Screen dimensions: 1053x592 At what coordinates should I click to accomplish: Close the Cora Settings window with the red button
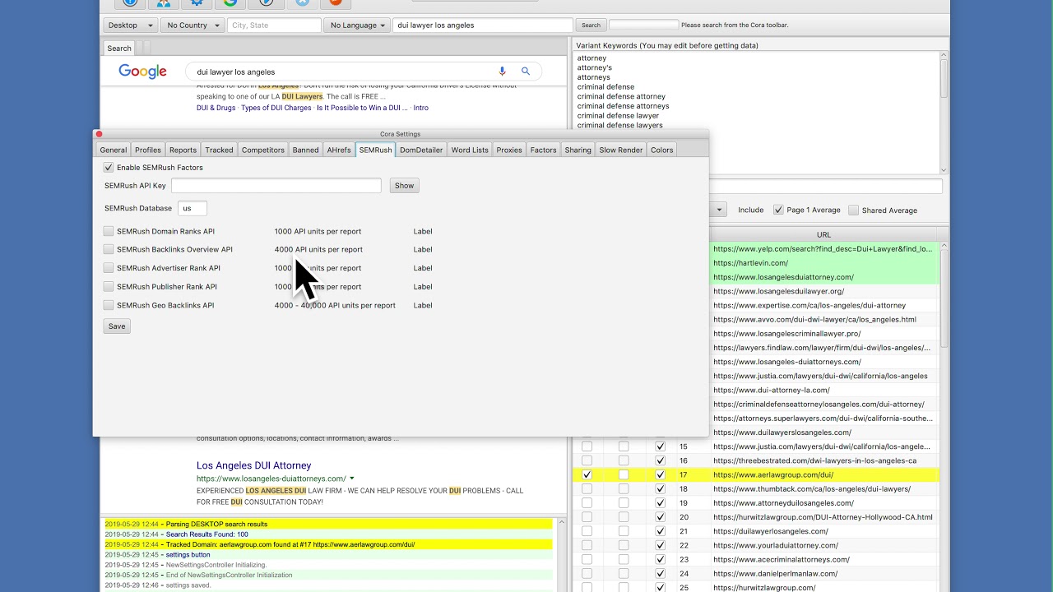click(x=99, y=134)
